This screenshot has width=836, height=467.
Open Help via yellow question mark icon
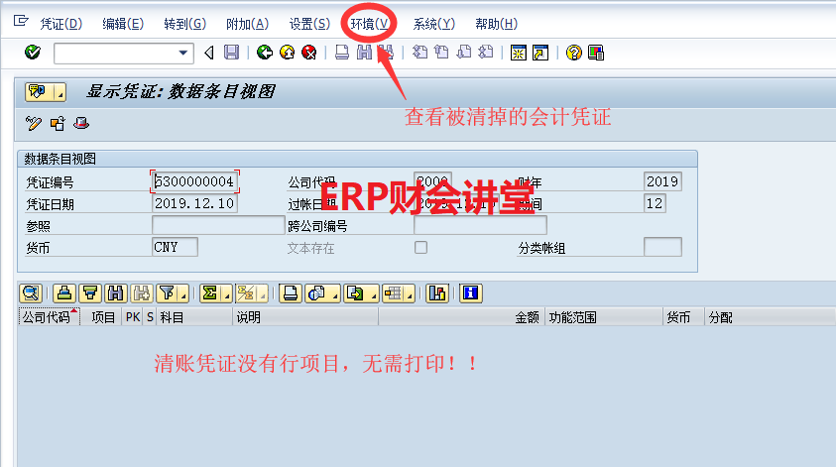(573, 53)
